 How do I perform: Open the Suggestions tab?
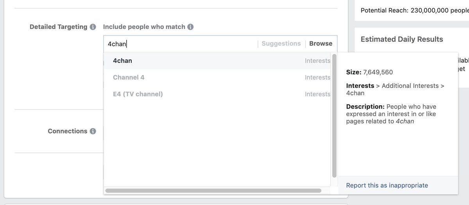coord(281,44)
